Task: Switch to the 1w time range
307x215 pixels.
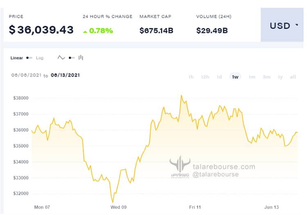Action: click(x=235, y=77)
